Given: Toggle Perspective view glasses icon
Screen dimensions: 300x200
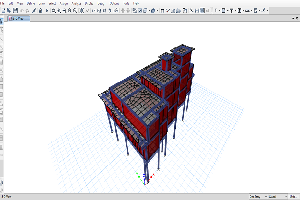Looking at the screenshot, I should click(116, 11).
